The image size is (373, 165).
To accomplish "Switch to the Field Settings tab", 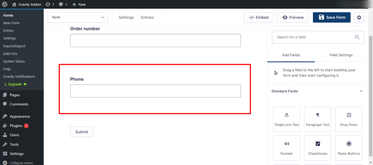I will click(341, 55).
